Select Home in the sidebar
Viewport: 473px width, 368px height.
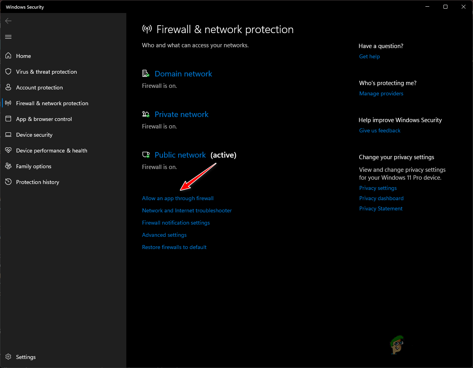coord(23,56)
